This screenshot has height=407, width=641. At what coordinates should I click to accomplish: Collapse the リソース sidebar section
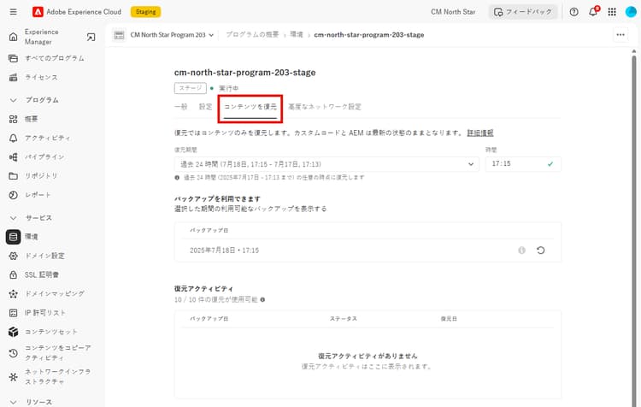[13, 402]
